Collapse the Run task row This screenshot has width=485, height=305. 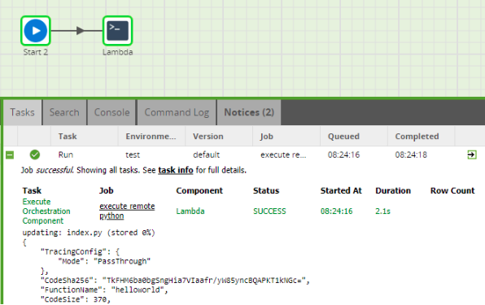[10, 155]
